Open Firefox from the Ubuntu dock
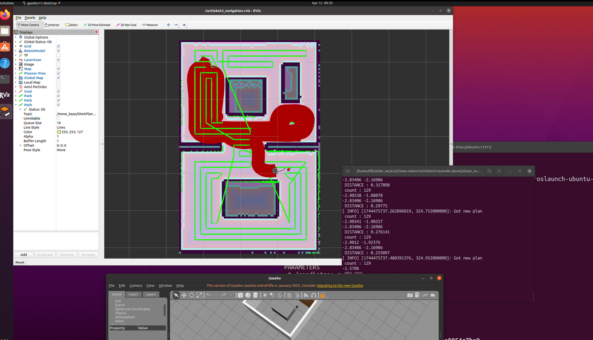Image resolution: width=593 pixels, height=340 pixels. point(5,15)
